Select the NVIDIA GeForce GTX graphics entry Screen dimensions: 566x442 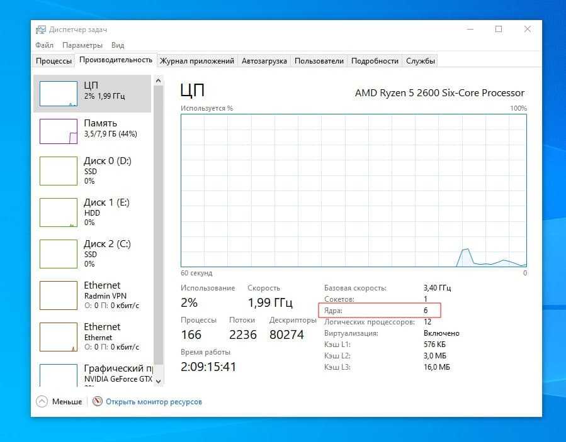coord(59,375)
